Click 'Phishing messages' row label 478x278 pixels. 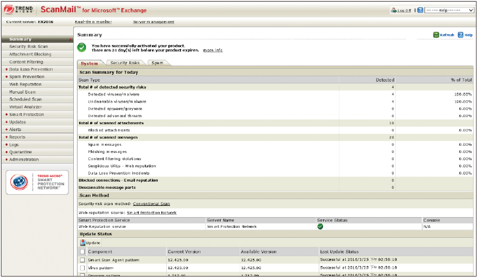[x=108, y=152]
